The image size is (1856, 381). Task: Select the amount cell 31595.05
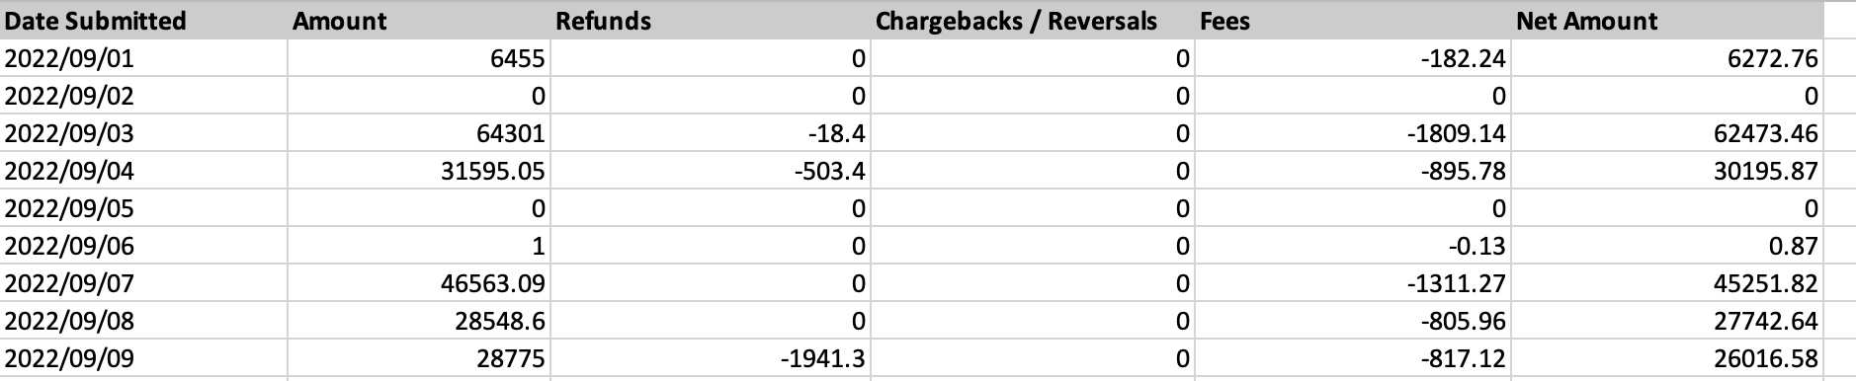click(419, 171)
